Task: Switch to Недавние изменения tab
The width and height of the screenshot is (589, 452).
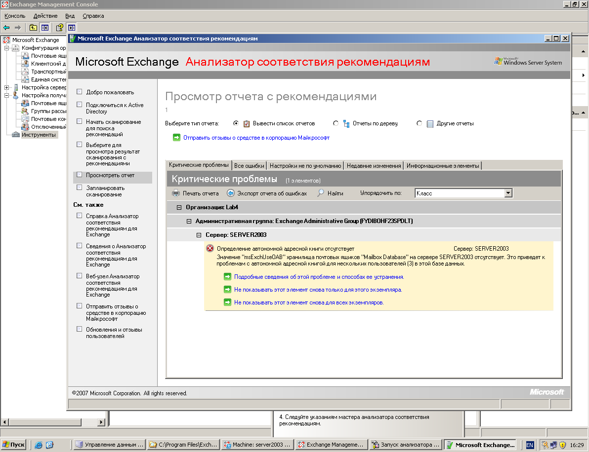Action: pyautogui.click(x=374, y=165)
